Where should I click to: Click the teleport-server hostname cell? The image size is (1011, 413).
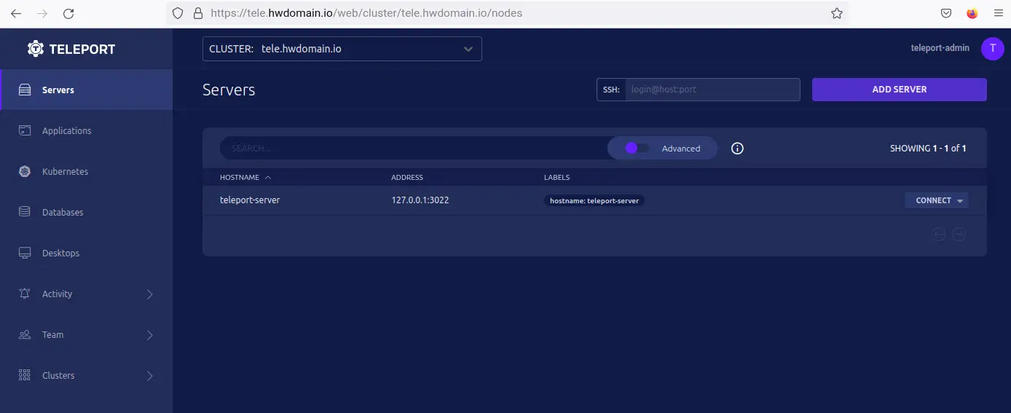point(250,200)
